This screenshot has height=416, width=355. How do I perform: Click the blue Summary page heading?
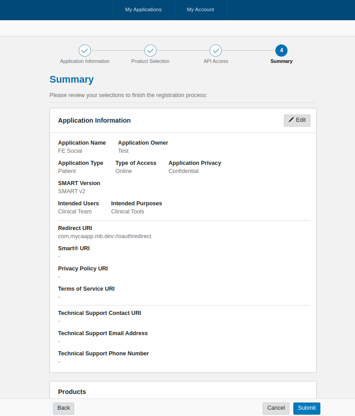[72, 80]
